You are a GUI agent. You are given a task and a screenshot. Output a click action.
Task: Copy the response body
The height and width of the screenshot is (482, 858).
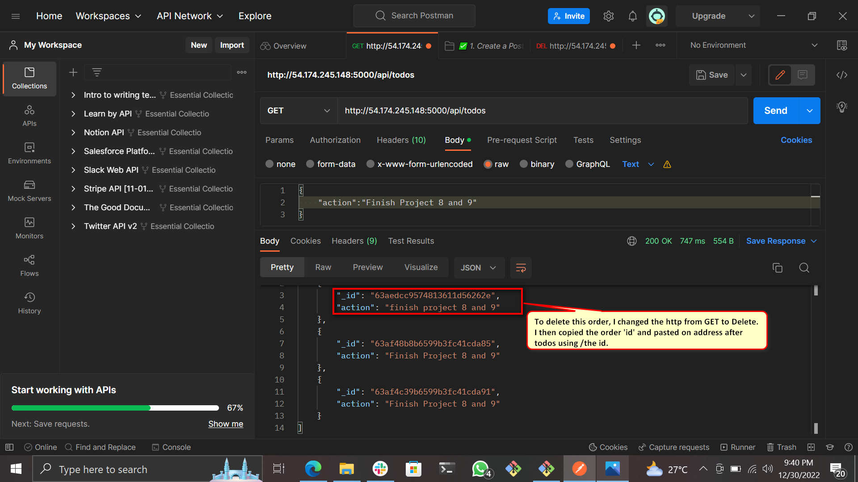[778, 268]
